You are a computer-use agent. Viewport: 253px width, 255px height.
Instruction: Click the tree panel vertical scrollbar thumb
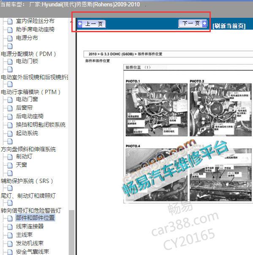[x=71, y=233]
